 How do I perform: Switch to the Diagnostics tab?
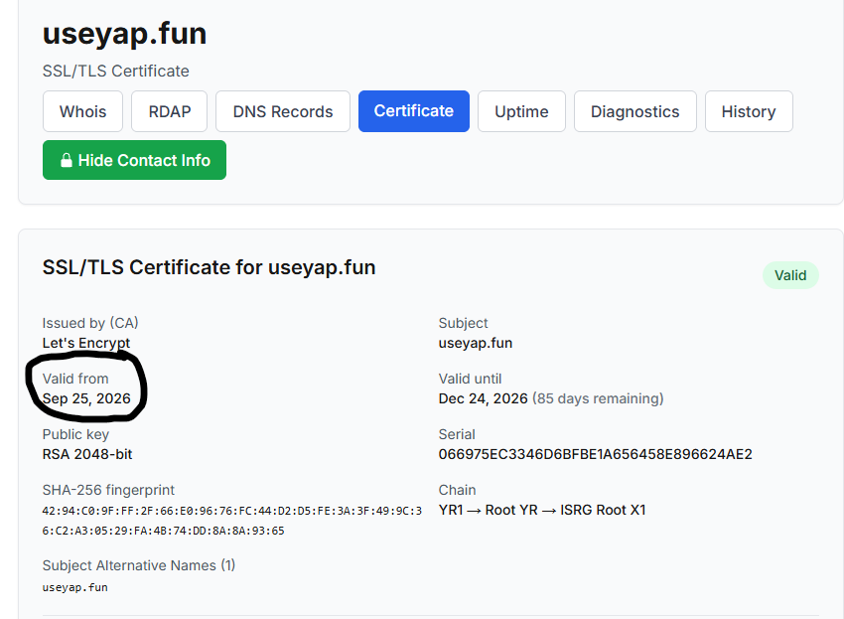(635, 111)
